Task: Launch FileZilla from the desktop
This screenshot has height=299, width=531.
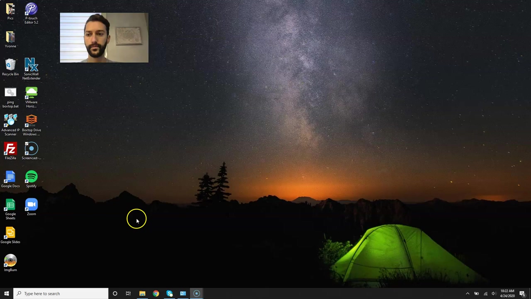Action: 10,151
